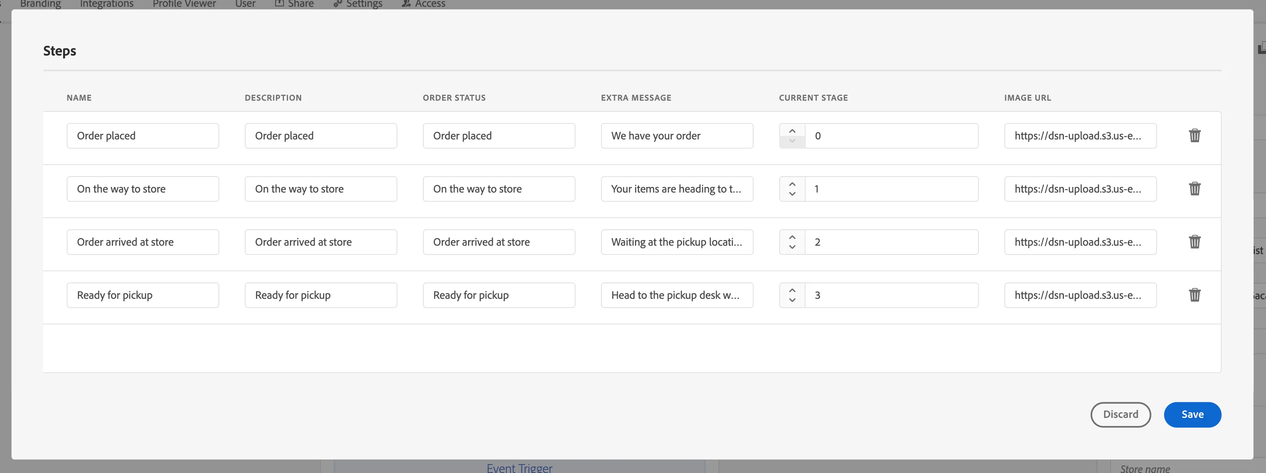Edit extra message We have your order

click(677, 136)
